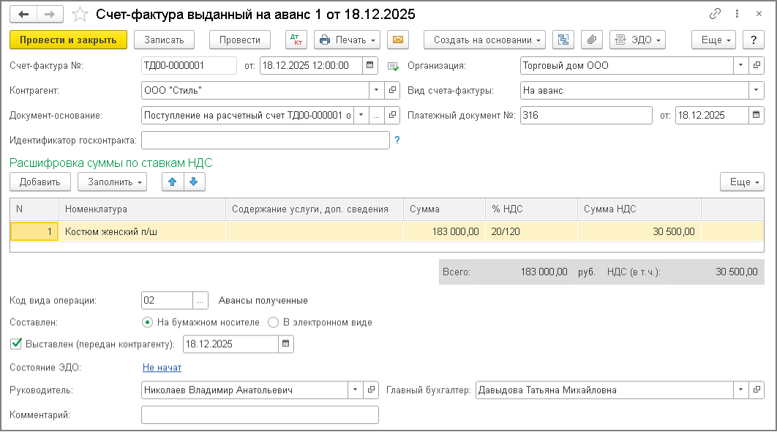The width and height of the screenshot is (777, 432).
Task: Click the link icon in title bar
Action: (715, 14)
